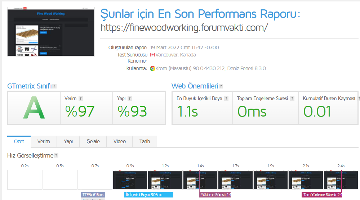This screenshot has width=360, height=200.
Task: Click the Vancouver, Kanada location text
Action: 175,55
